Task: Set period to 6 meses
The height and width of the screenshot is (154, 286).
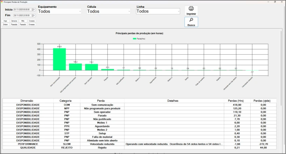Action: [x=31, y=25]
